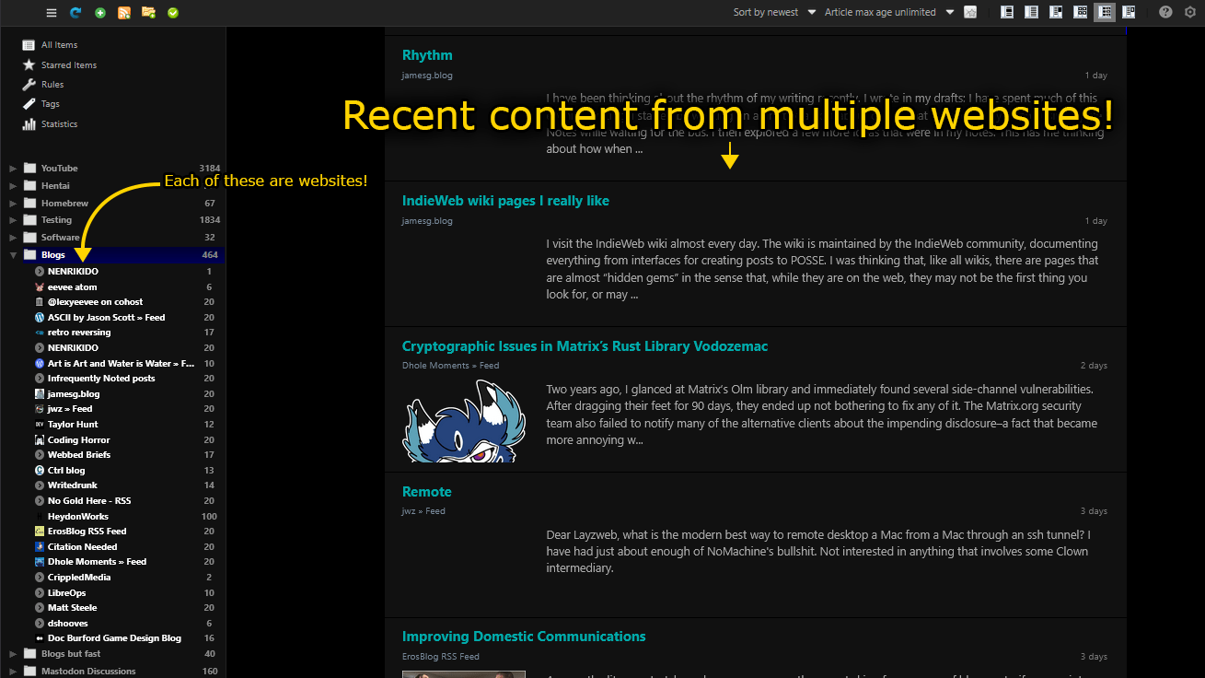
Task: Add a new RSS feed subscription
Action: coord(124,13)
